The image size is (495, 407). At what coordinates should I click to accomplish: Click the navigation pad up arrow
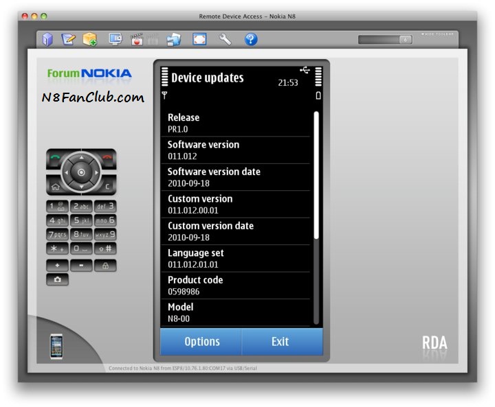point(81,157)
